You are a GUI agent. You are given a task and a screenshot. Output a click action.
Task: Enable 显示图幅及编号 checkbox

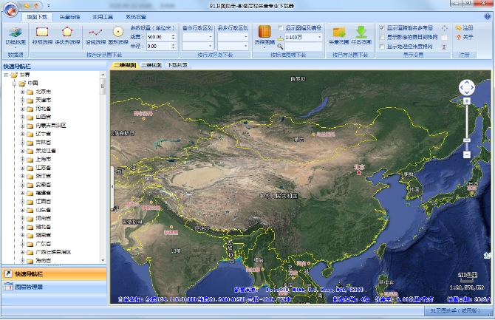[280, 28]
